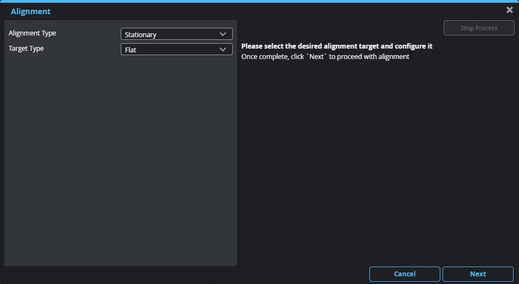Click the chevron arrow beside Stationary

point(222,34)
